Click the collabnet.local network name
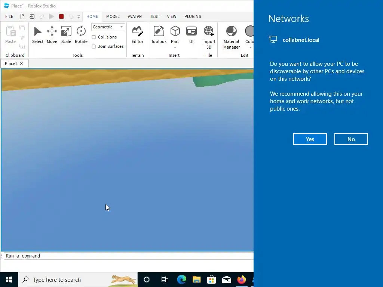This screenshot has width=383, height=287. [x=301, y=40]
